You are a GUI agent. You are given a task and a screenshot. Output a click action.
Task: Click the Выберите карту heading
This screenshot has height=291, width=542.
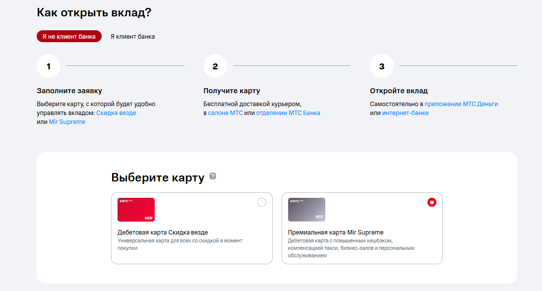158,178
